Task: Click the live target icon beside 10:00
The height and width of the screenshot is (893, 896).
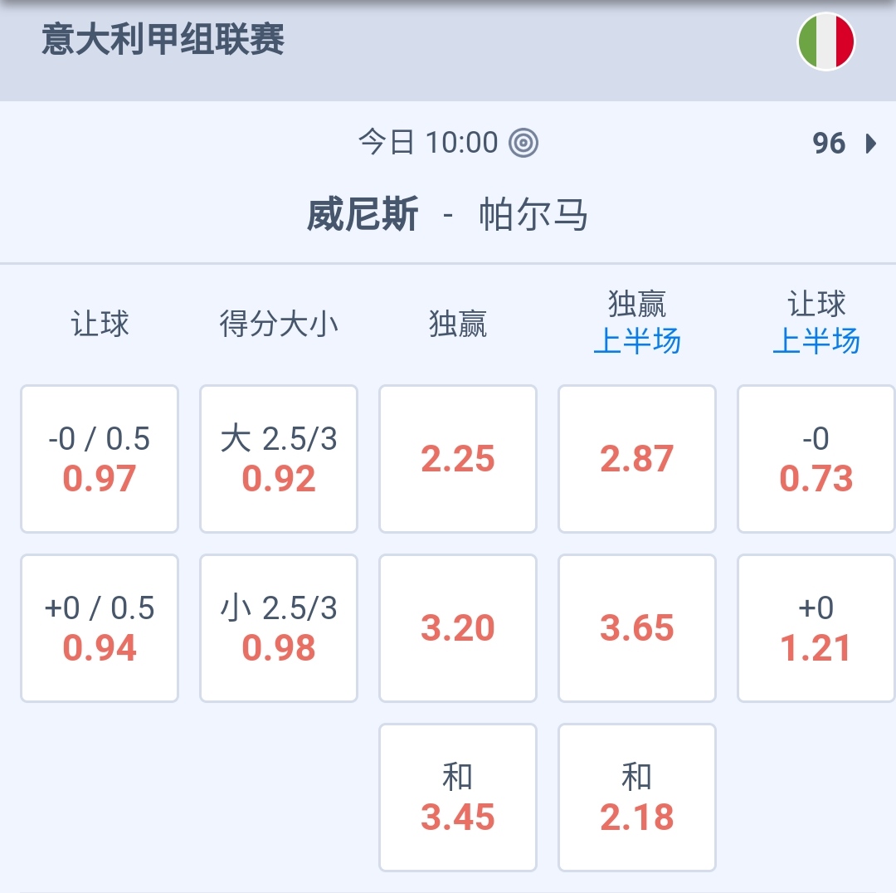Action: tap(523, 143)
